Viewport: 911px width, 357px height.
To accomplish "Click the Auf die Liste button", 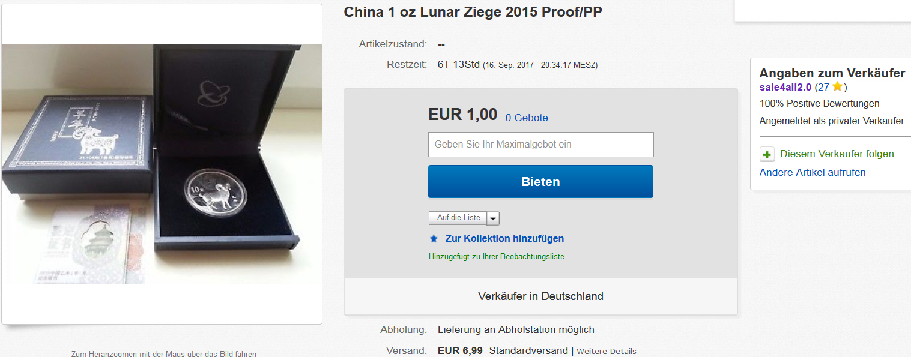I will [458, 218].
